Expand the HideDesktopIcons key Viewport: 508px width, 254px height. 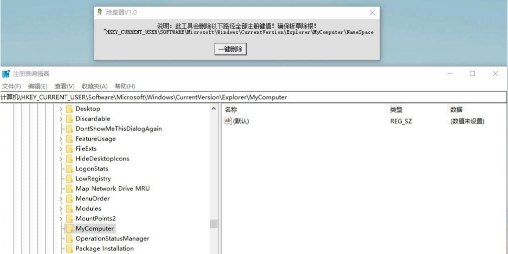point(61,158)
